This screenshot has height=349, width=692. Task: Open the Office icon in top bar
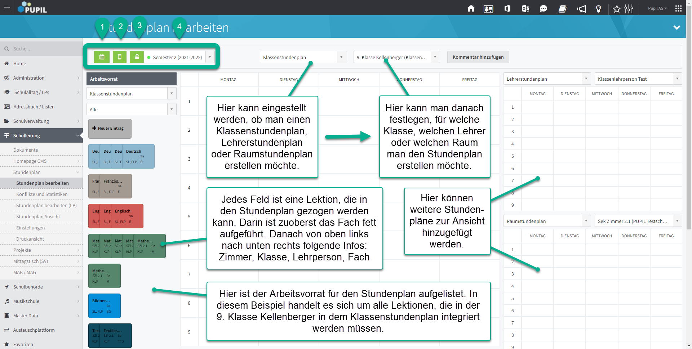coord(507,8)
